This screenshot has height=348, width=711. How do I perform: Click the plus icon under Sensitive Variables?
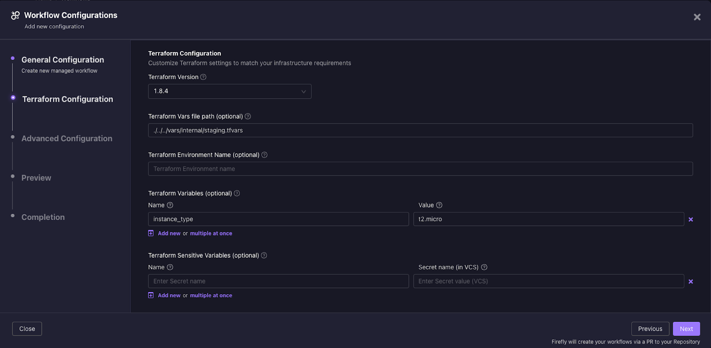[151, 295]
